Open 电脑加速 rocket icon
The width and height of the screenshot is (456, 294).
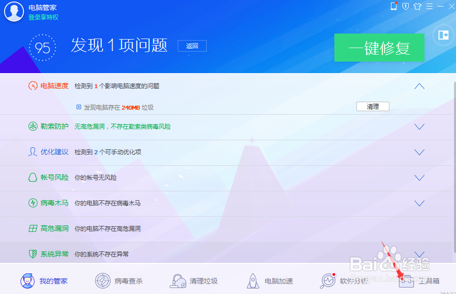(253, 280)
